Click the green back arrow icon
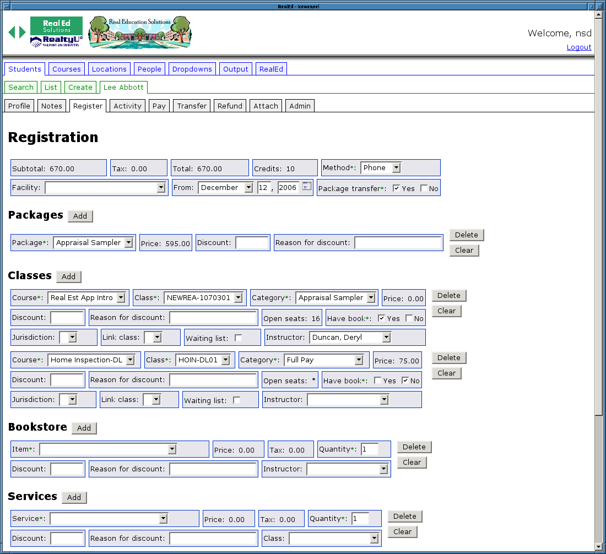Image resolution: width=606 pixels, height=554 pixels. point(12,32)
